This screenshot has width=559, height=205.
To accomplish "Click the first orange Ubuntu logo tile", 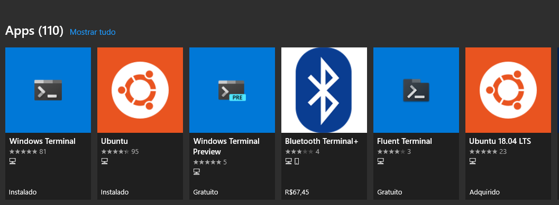I will 140,90.
